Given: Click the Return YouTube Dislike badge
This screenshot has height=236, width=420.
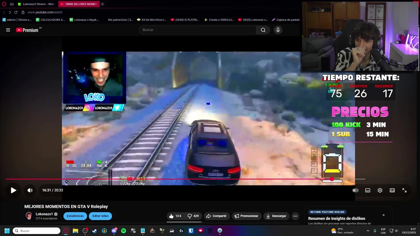Looking at the screenshot, I should coord(328,212).
